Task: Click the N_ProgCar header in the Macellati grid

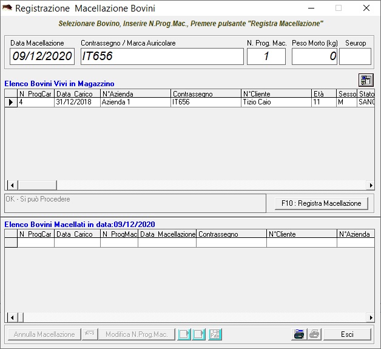Action: 36,234
